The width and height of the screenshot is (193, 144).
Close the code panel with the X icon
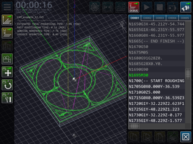(x=186, y=137)
